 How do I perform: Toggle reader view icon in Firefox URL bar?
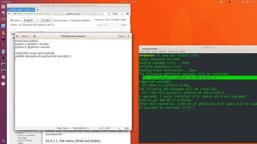click(x=109, y=14)
